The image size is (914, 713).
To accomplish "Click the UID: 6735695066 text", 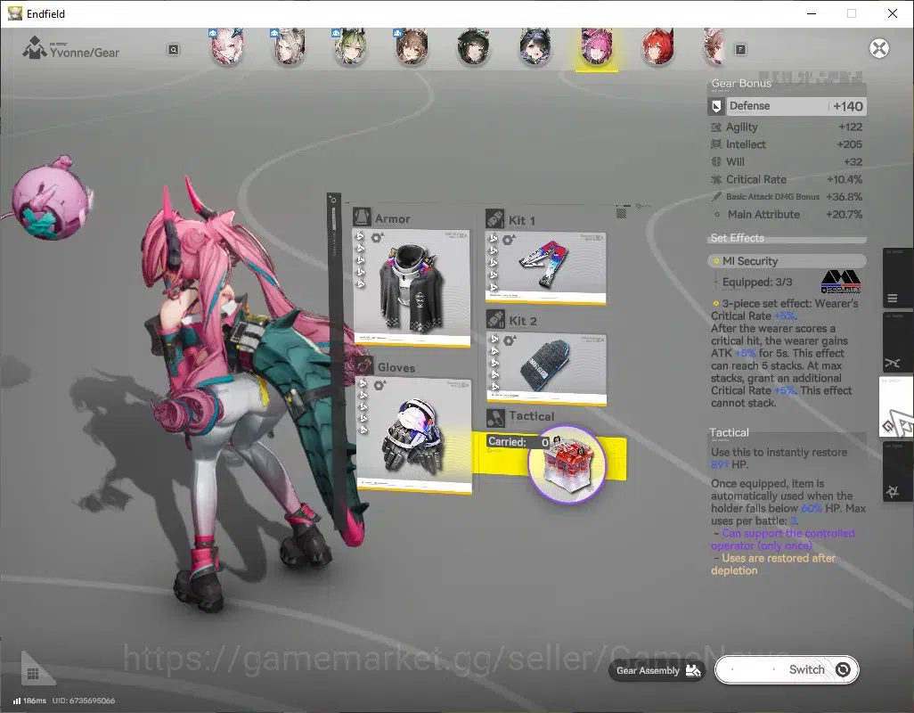I will [x=84, y=701].
